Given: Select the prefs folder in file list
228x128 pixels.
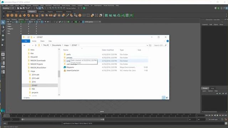Looking at the screenshot, I should click(69, 54).
